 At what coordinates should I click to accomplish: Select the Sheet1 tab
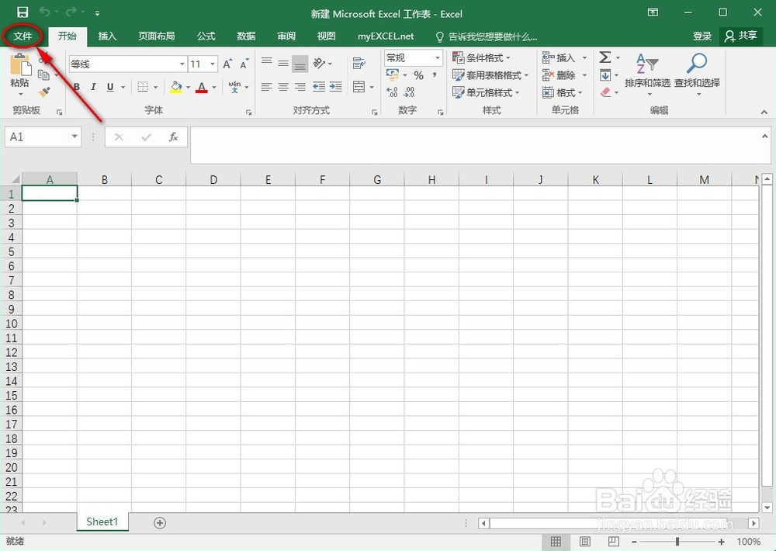102,522
